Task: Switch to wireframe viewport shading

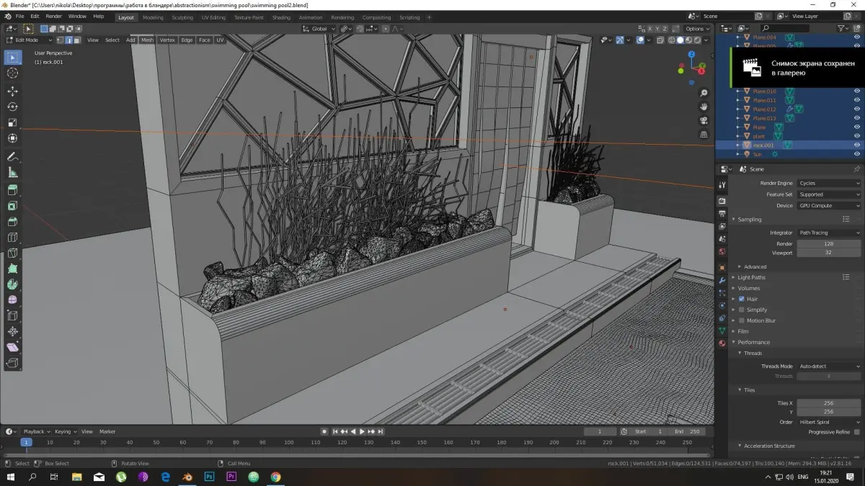Action: 672,40
